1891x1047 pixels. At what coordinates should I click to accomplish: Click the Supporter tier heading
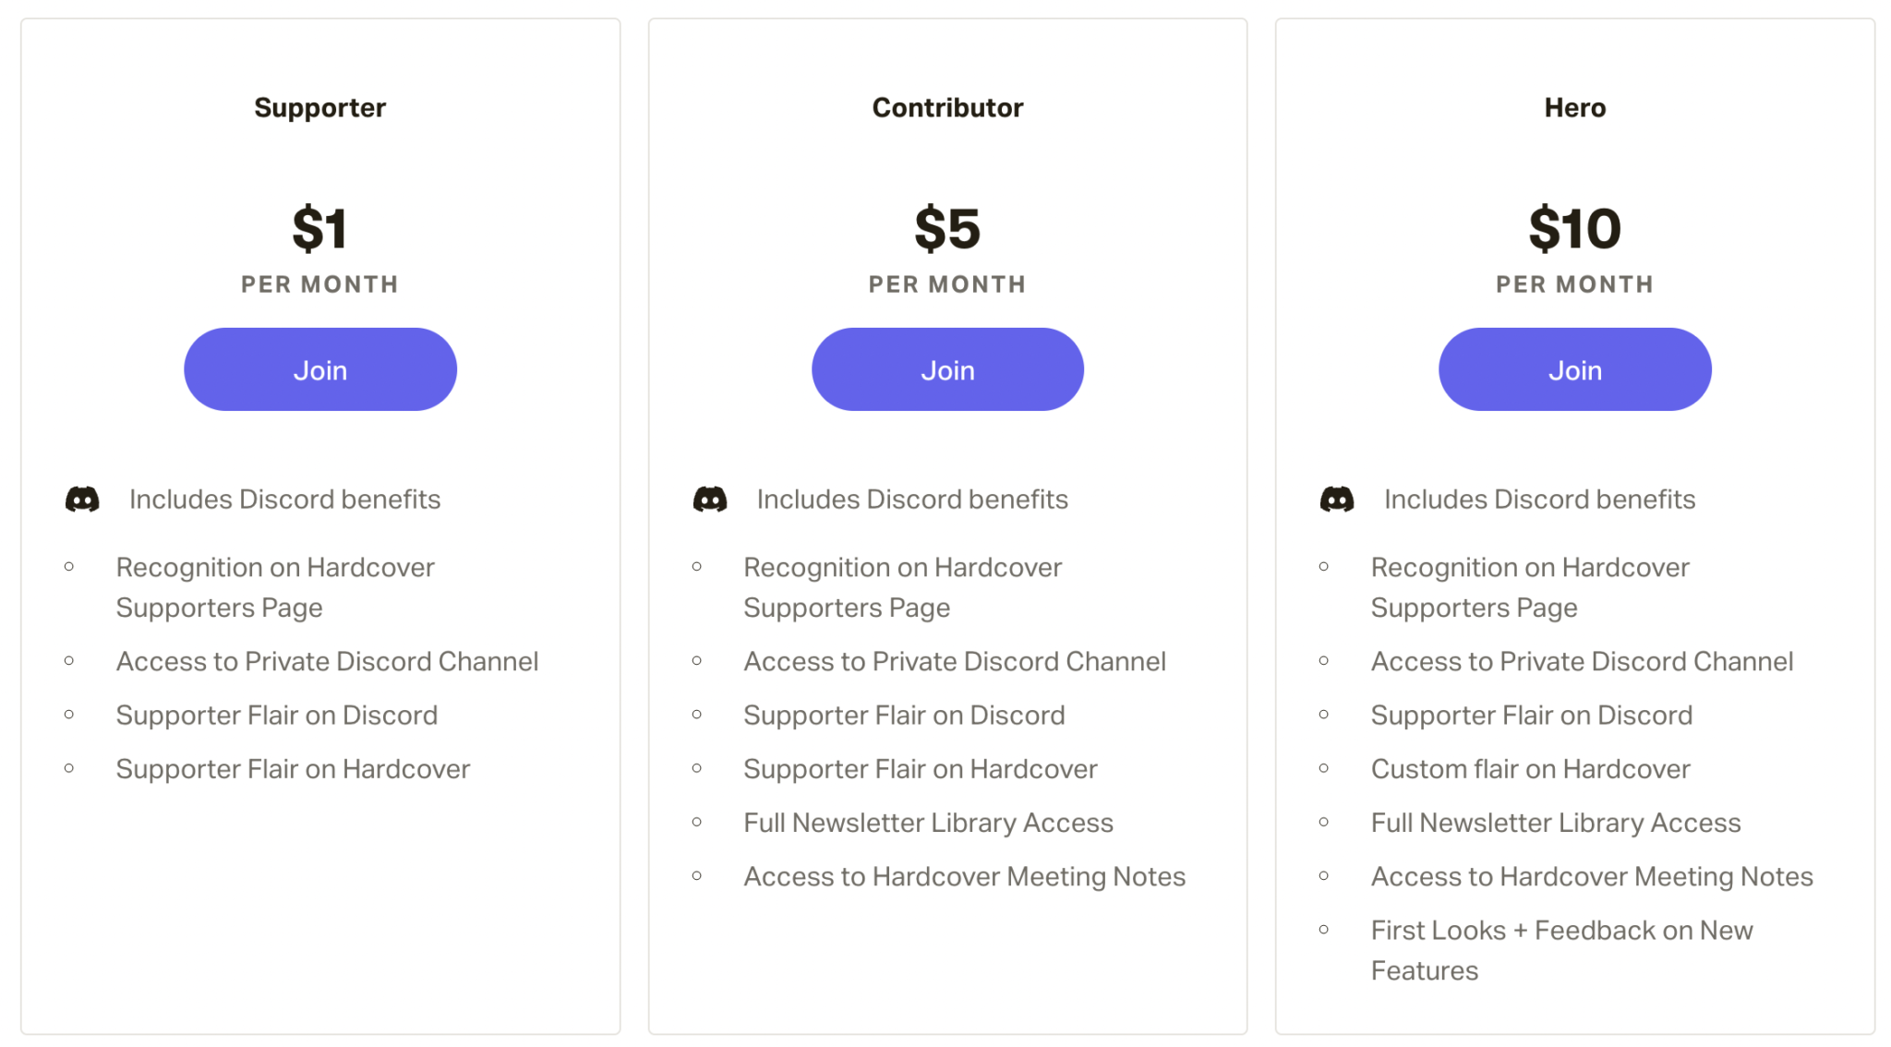point(319,108)
